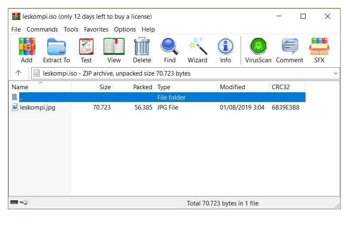Open the Help menu
Image resolution: width=356 pixels, height=225 pixels.
click(148, 29)
